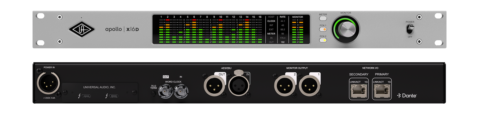The image size is (479, 117).
Task: Click the INT clock source label
Action: click(271, 25)
